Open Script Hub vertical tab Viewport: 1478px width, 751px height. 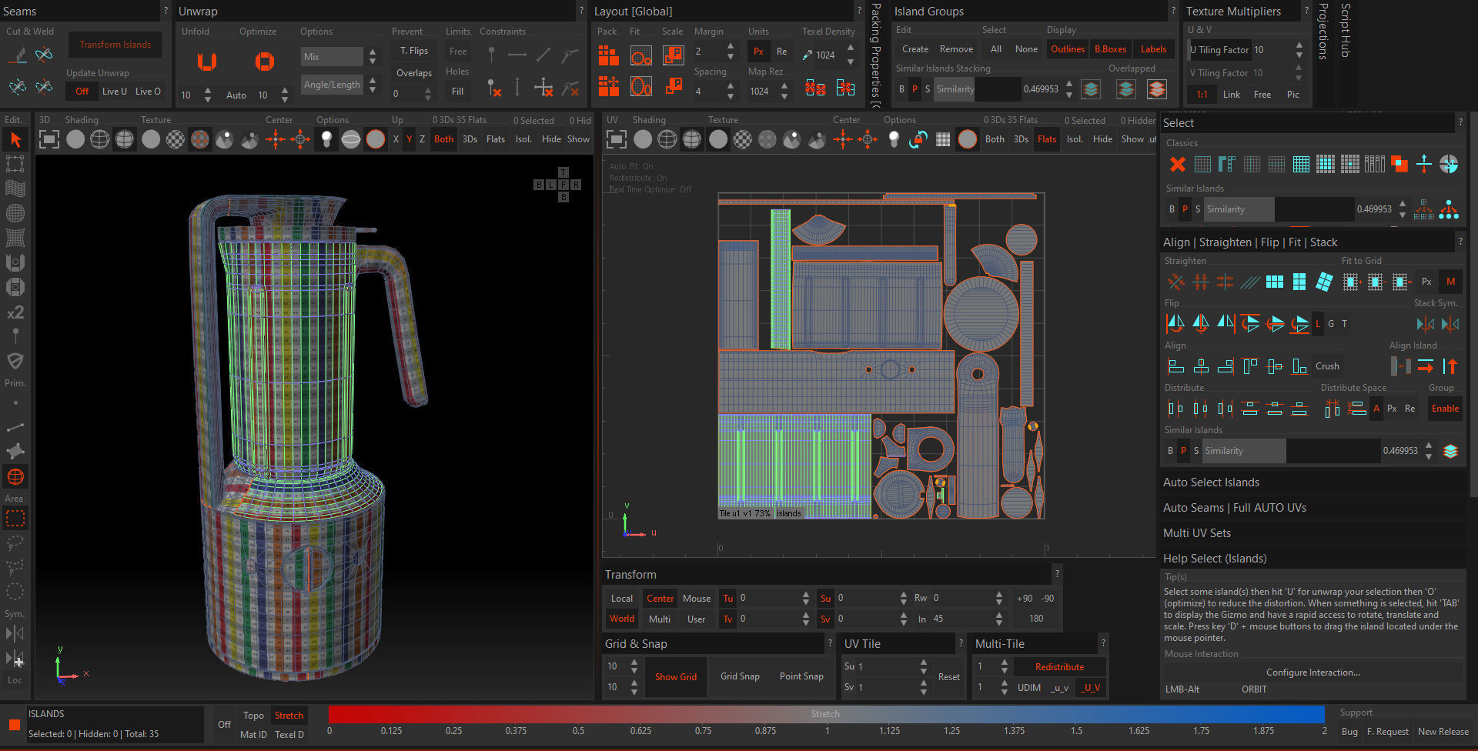point(1345,30)
